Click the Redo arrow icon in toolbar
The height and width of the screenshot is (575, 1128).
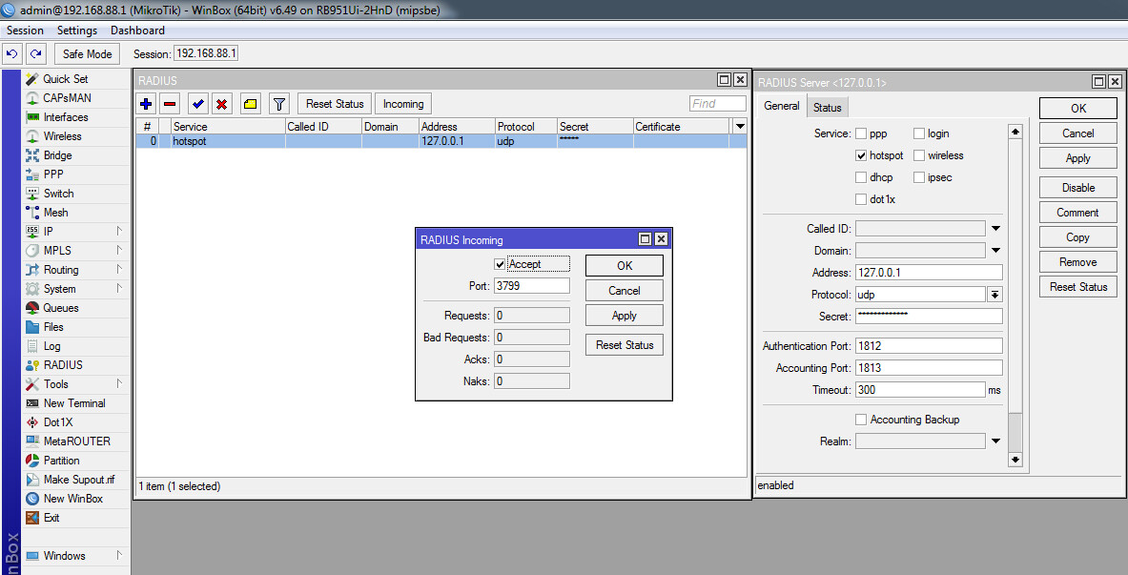[x=36, y=54]
